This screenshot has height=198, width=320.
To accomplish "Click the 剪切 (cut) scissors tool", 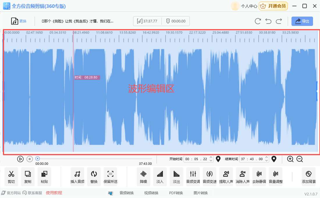I will tap(11, 176).
